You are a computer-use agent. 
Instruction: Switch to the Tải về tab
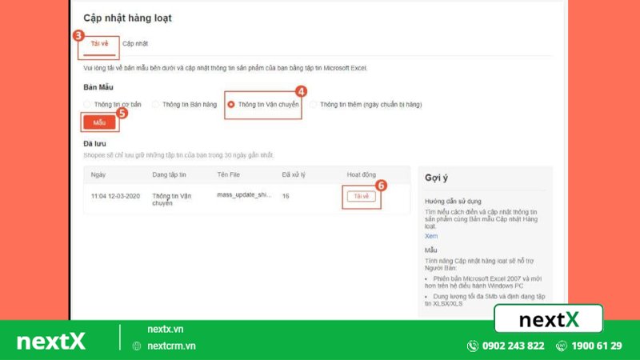pyautogui.click(x=99, y=44)
